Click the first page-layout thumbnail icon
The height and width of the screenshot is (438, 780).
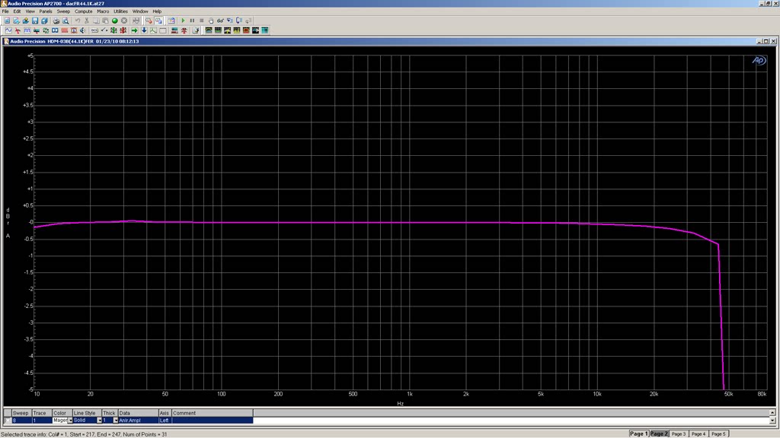[x=209, y=30]
